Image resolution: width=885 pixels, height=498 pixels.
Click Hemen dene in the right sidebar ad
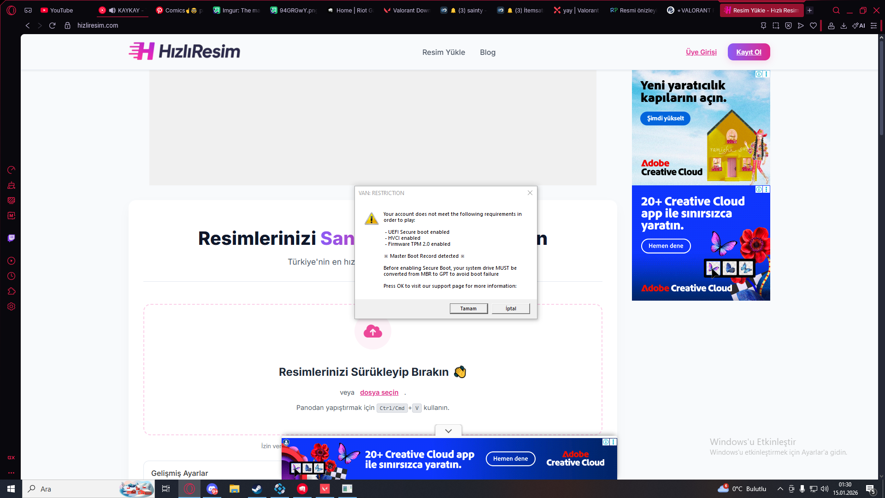(666, 246)
